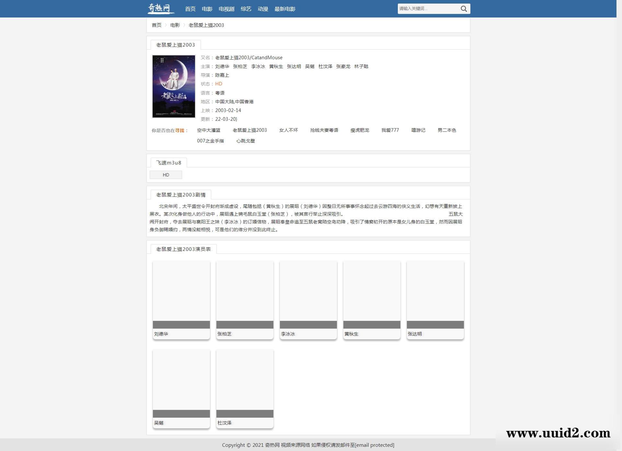
Task: Navigate to 首页 via the breadcrumb
Action: coord(157,25)
